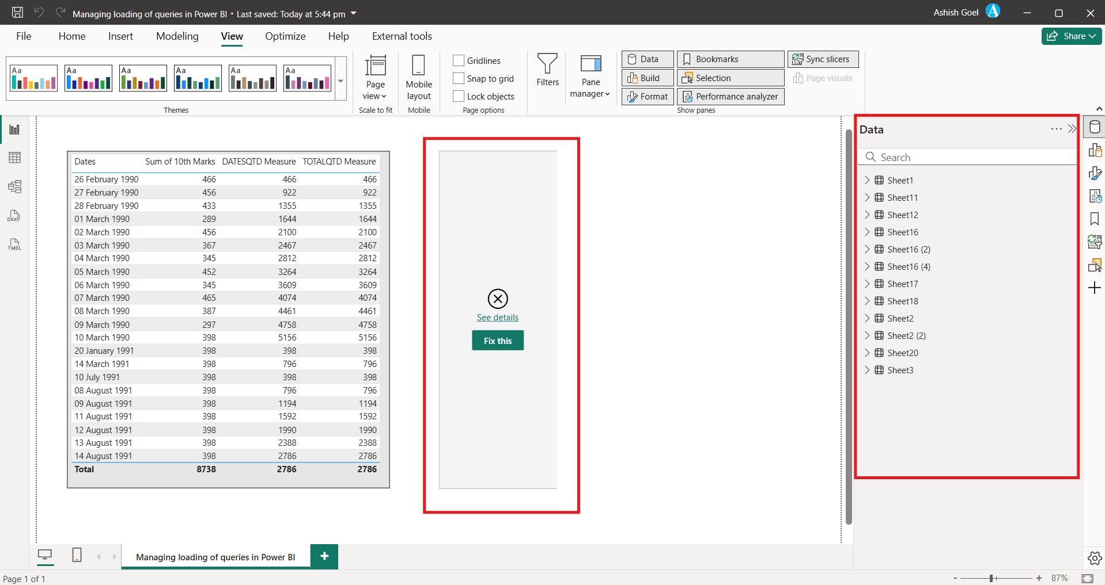
Task: Check the Lock objects option
Action: pos(458,96)
